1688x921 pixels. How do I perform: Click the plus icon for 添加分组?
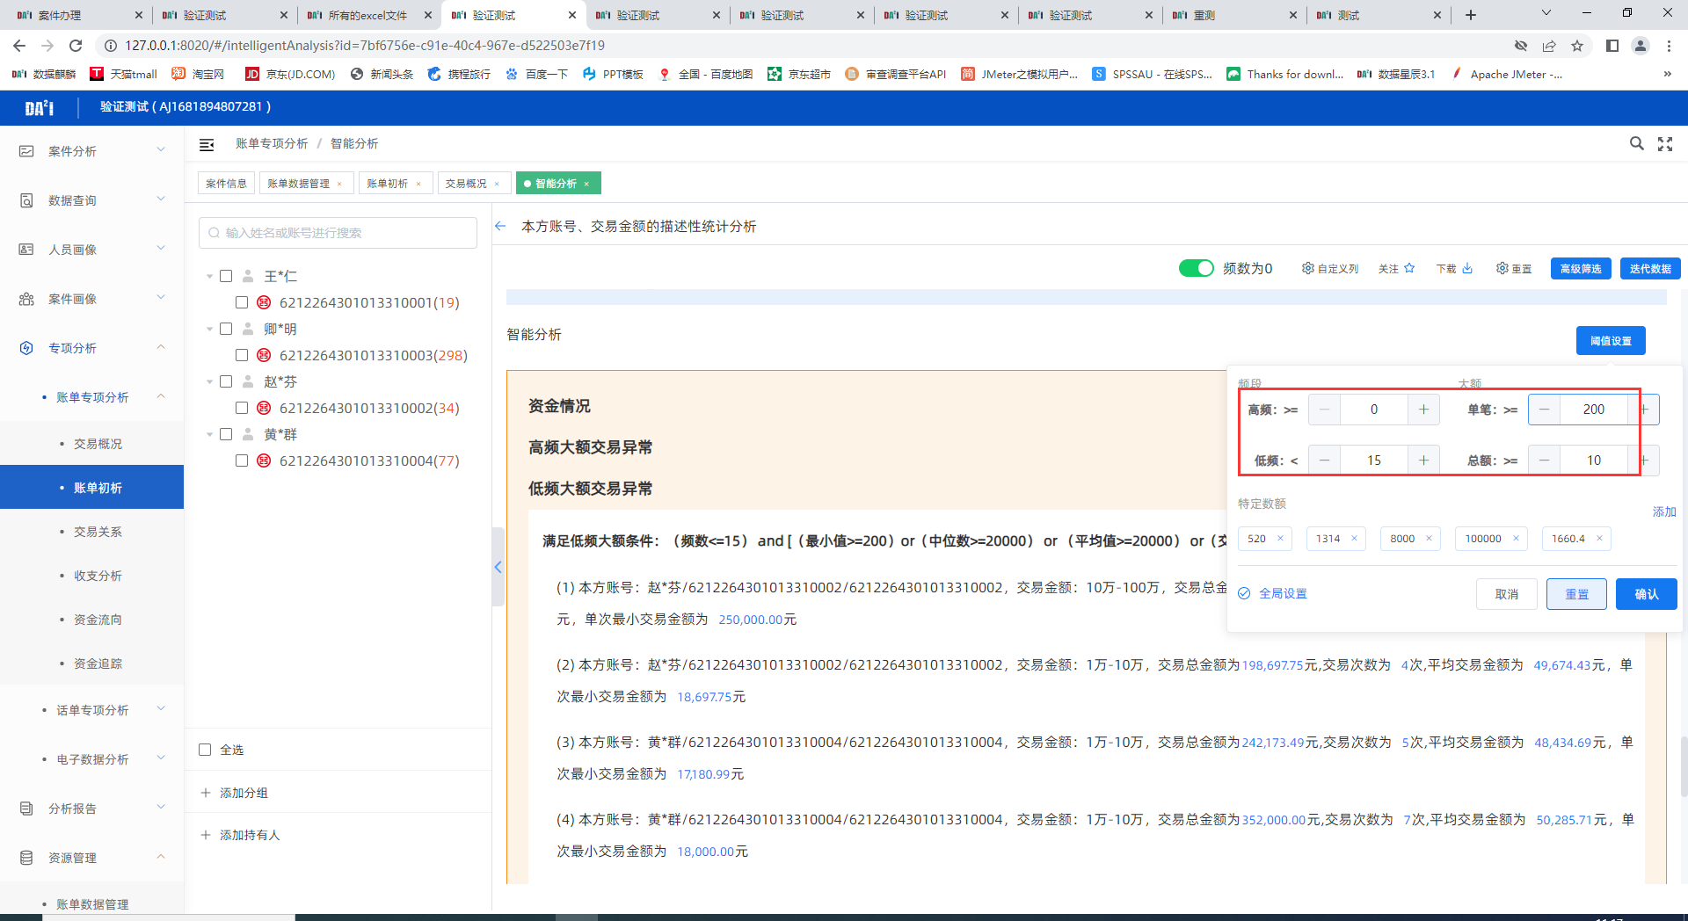pos(206,793)
